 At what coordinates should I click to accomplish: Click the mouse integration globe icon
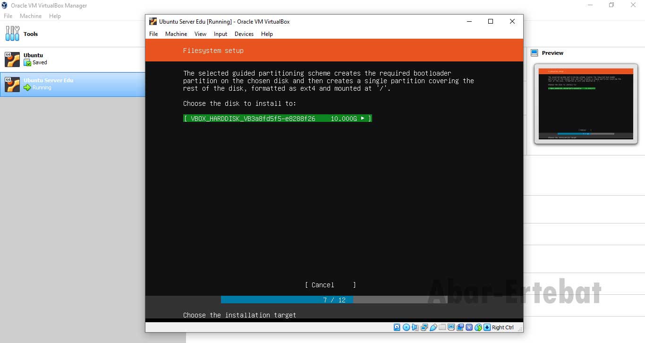tap(478, 327)
